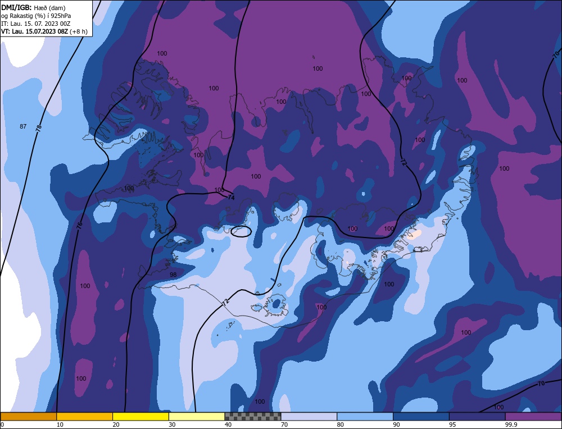
Task: Click the dark orange 0–10 legend swatch
Action: [29, 416]
